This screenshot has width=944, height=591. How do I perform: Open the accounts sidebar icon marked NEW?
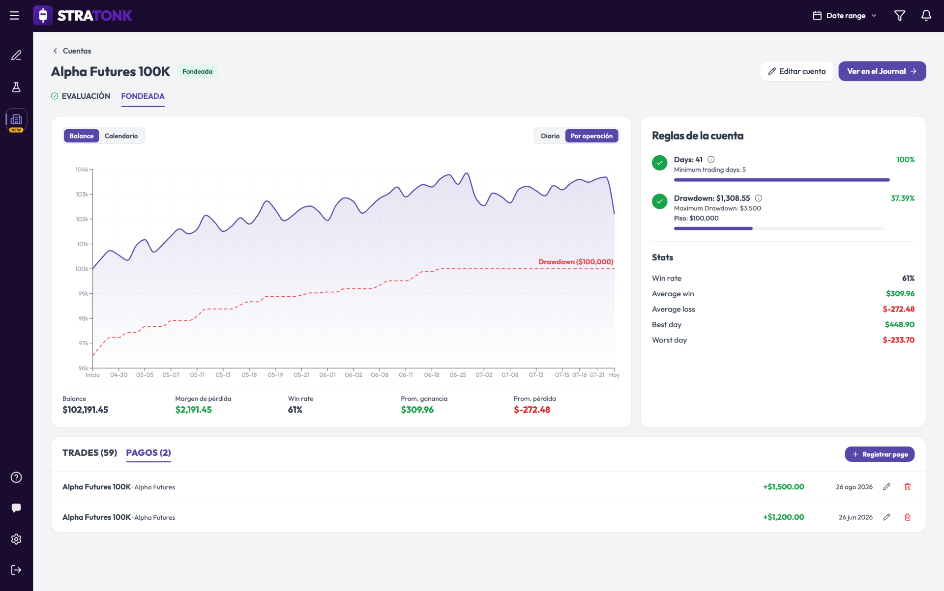(16, 120)
